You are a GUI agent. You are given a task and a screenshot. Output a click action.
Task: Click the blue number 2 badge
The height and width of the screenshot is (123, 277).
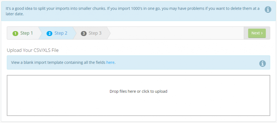coord(50,33)
